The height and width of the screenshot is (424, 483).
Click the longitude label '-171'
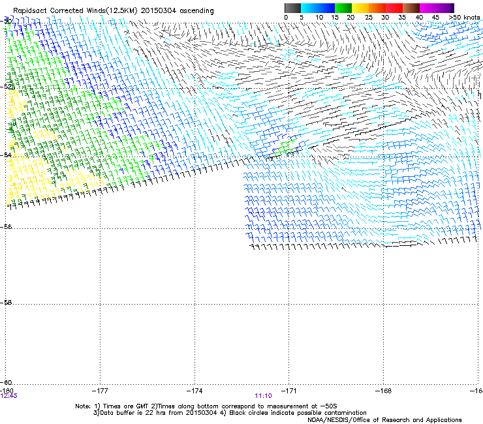click(289, 391)
